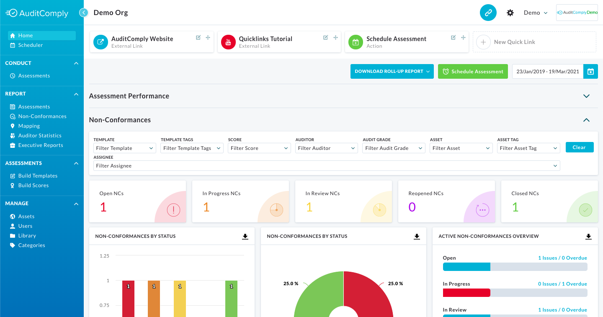Open the Filter Score dropdown
Image resolution: width=603 pixels, height=317 pixels.
pyautogui.click(x=259, y=148)
